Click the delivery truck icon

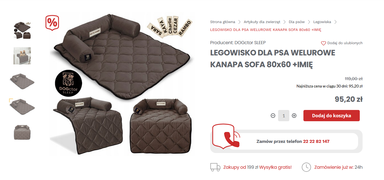pos(215,167)
